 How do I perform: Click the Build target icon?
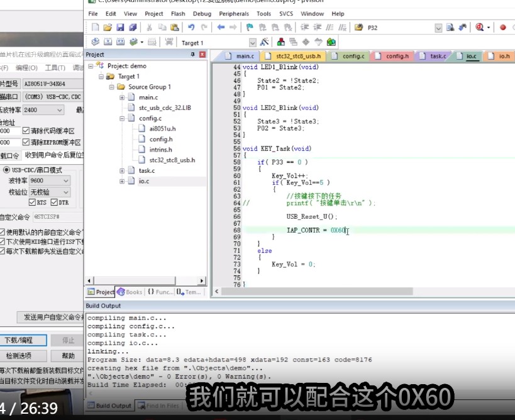pyautogui.click(x=108, y=41)
